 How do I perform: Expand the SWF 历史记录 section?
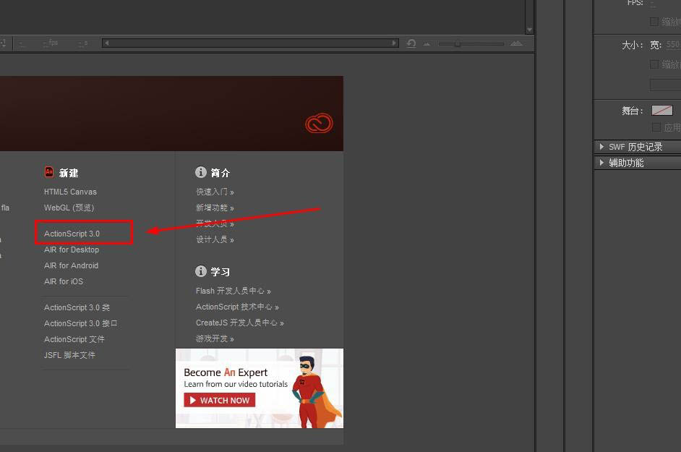pyautogui.click(x=638, y=147)
